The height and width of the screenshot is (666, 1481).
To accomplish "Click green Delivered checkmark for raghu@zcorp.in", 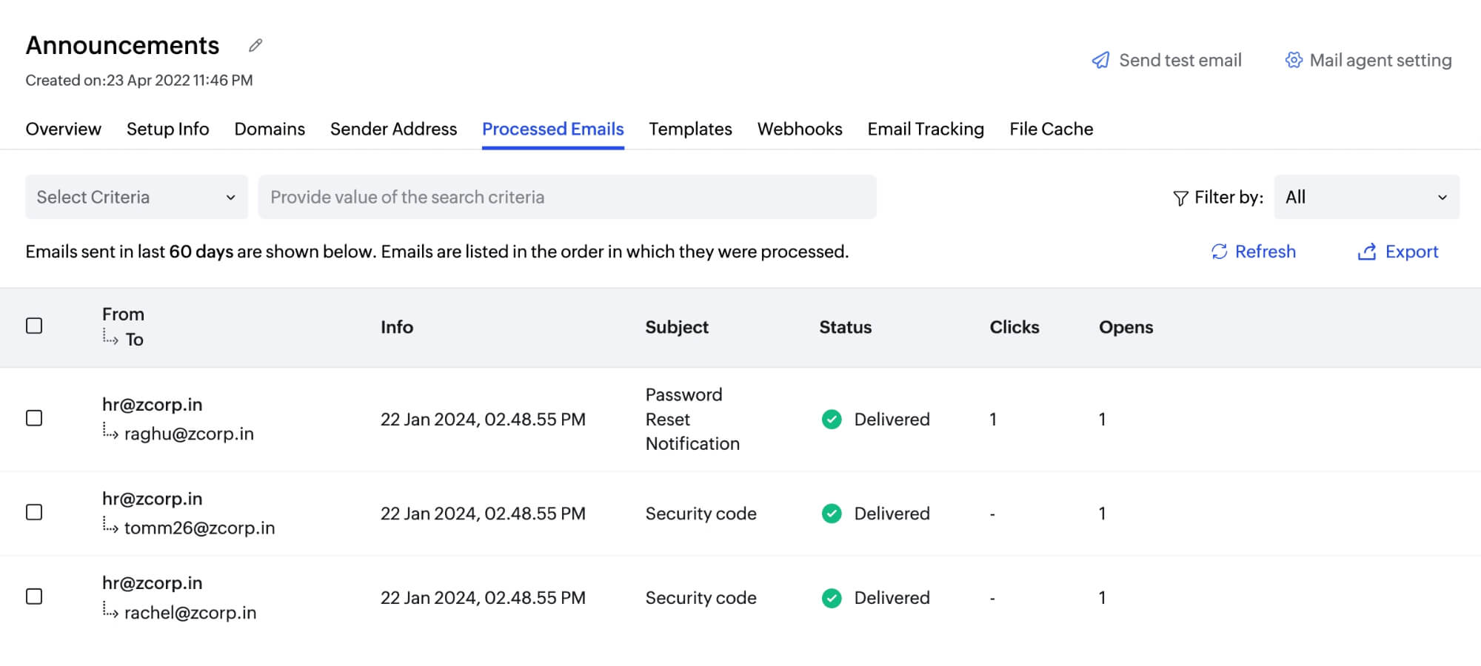I will (832, 420).
